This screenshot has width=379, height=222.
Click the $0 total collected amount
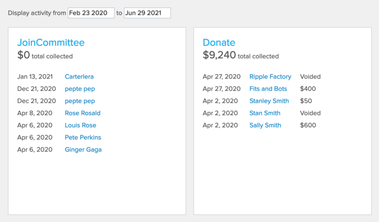[23, 55]
